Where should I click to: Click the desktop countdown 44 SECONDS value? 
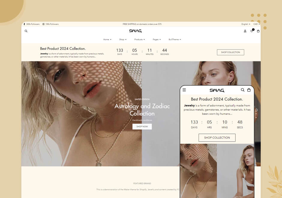click(x=165, y=52)
